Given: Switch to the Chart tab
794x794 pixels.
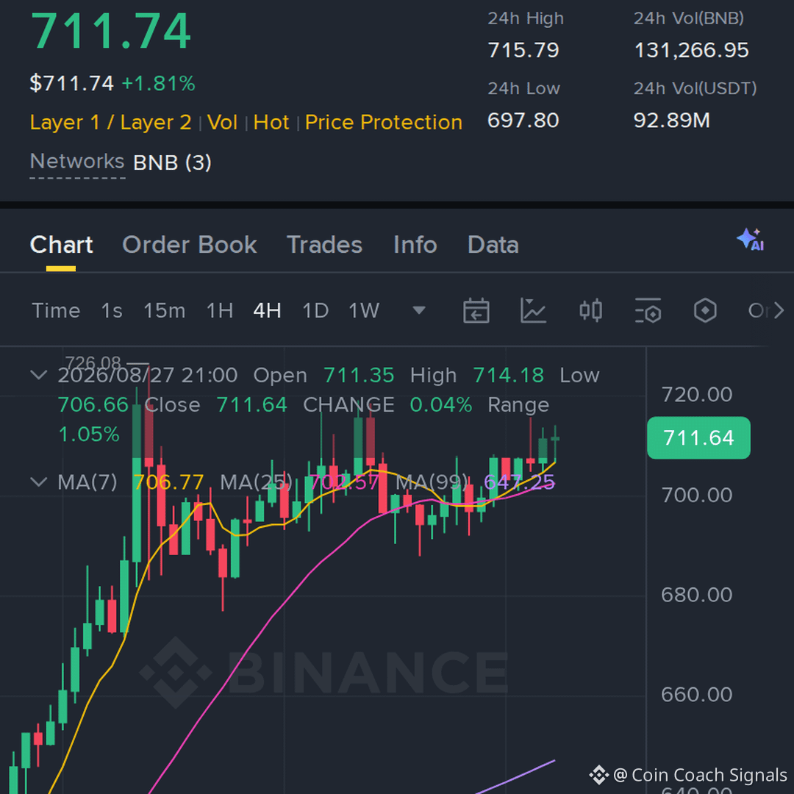Looking at the screenshot, I should click(61, 245).
